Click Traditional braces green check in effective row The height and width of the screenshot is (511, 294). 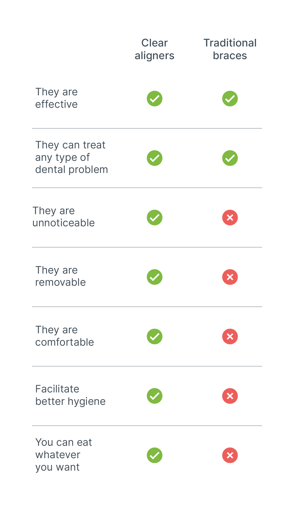click(x=230, y=99)
